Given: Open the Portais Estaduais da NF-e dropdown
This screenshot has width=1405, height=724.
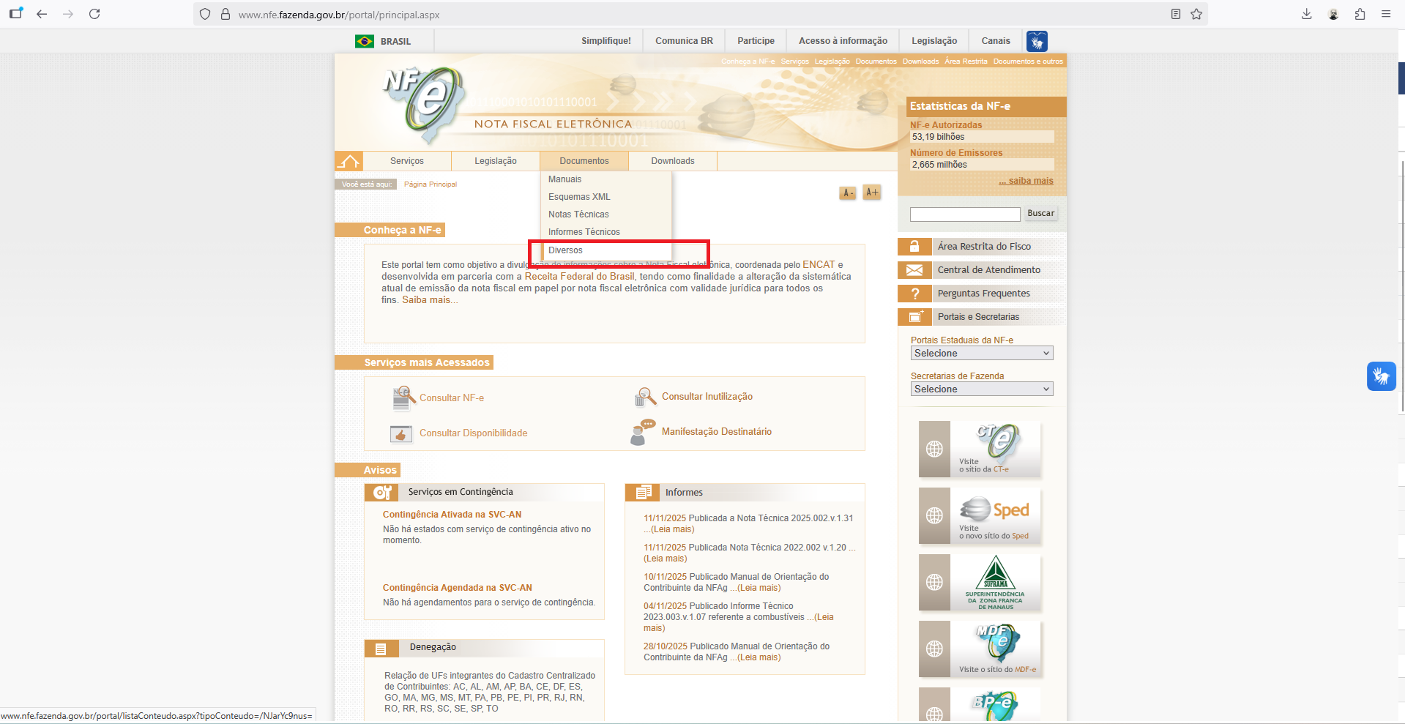Looking at the screenshot, I should (981, 354).
